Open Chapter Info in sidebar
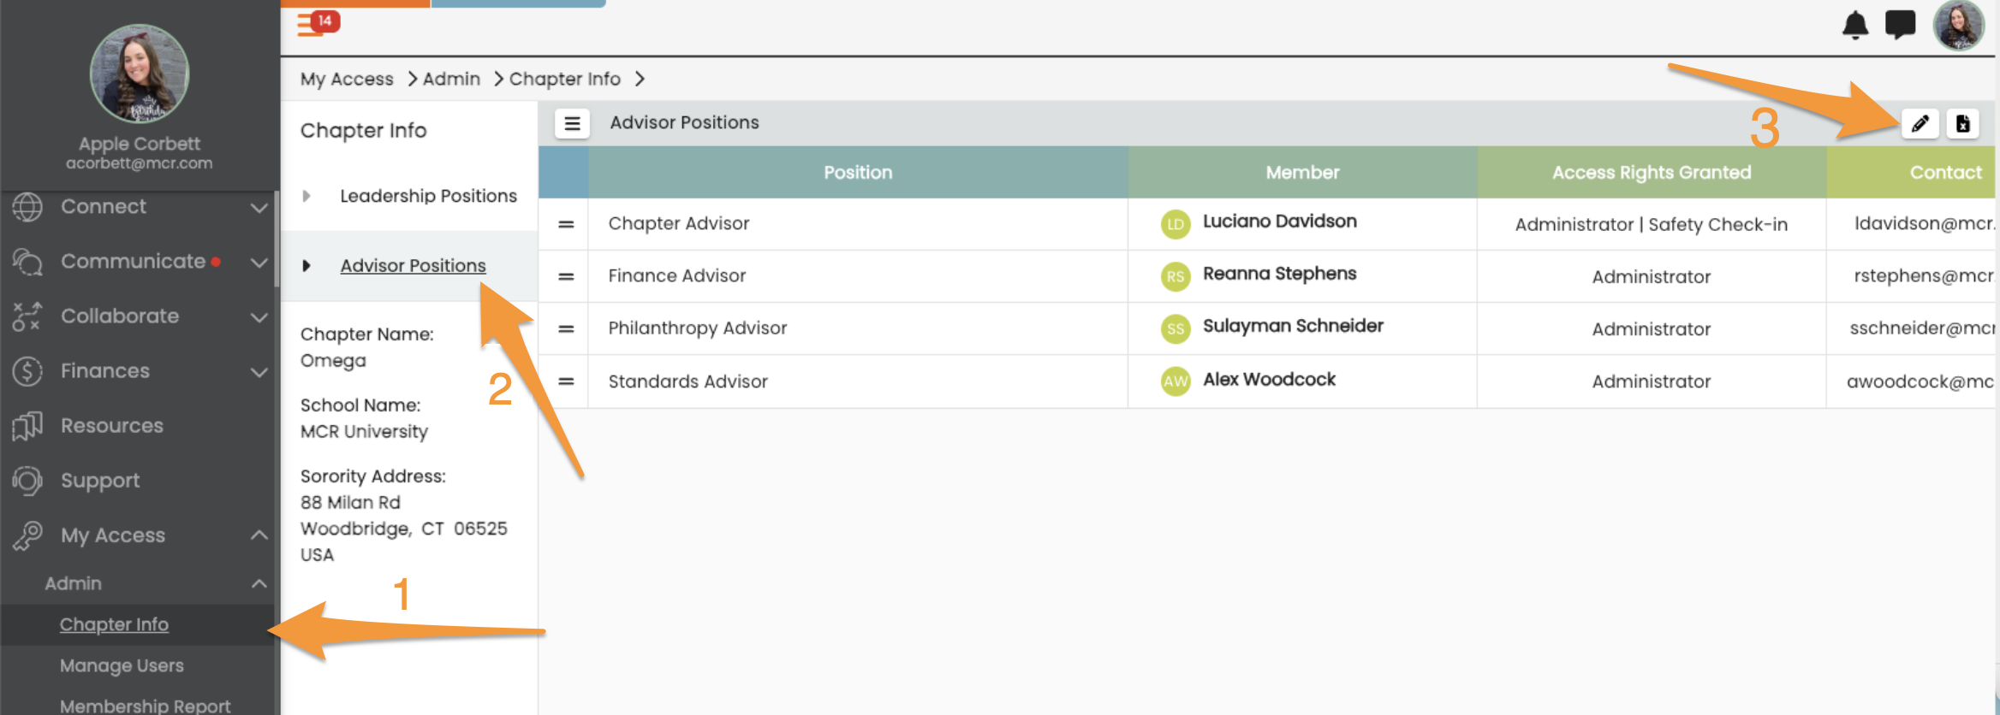Screen dimensions: 2000x715 pyautogui.click(x=114, y=624)
